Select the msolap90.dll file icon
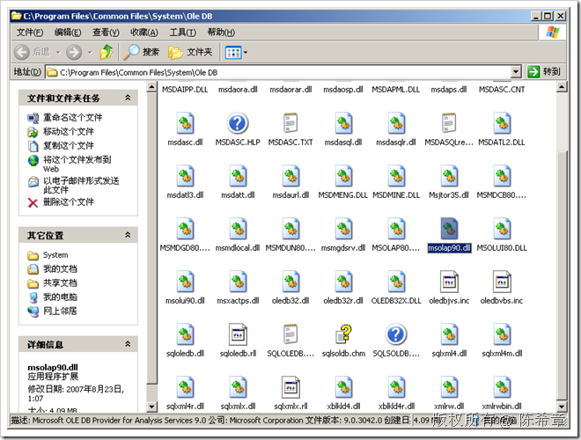Viewport: 581px width, 440px height. point(449,229)
